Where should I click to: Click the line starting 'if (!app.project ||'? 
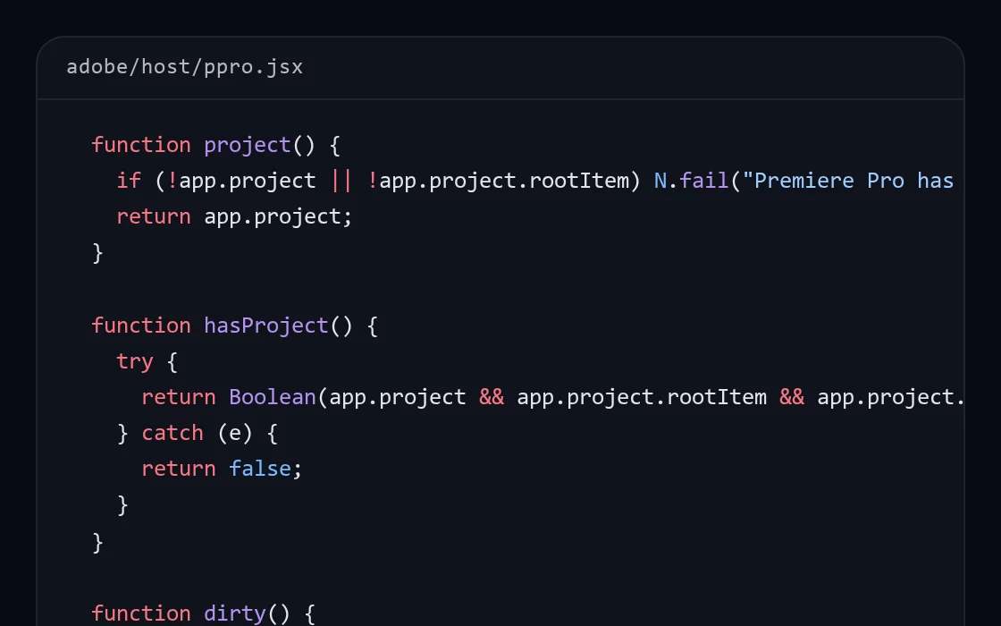535,181
